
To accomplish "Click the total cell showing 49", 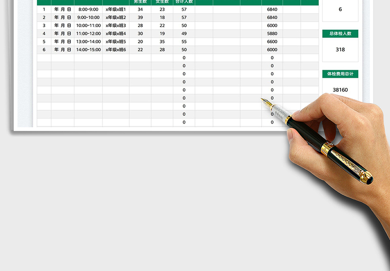I will [184, 34].
